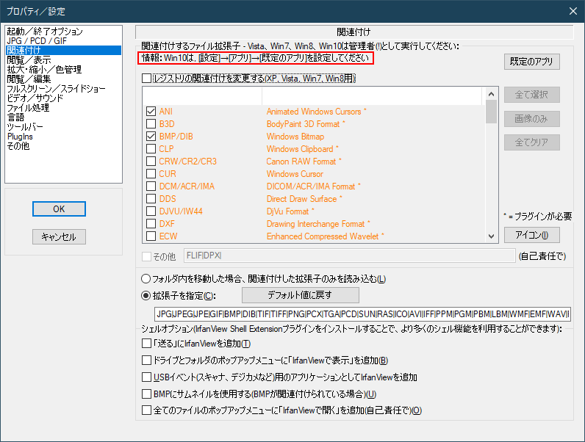Enable the B3D BodyPaint format checkbox

[151, 124]
